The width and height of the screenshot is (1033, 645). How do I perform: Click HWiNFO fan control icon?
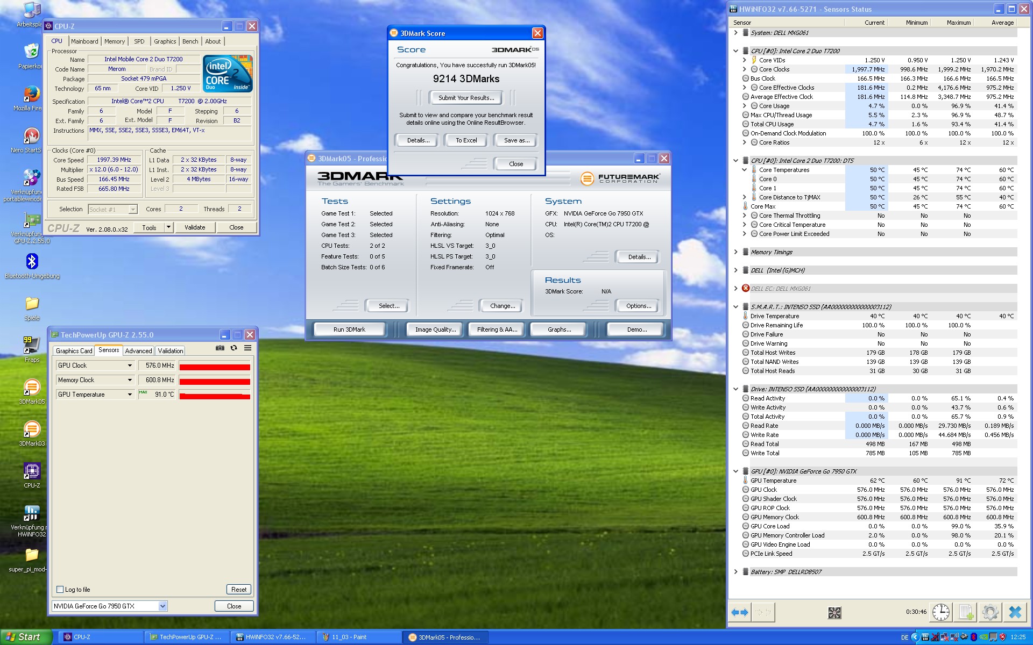coord(834,612)
